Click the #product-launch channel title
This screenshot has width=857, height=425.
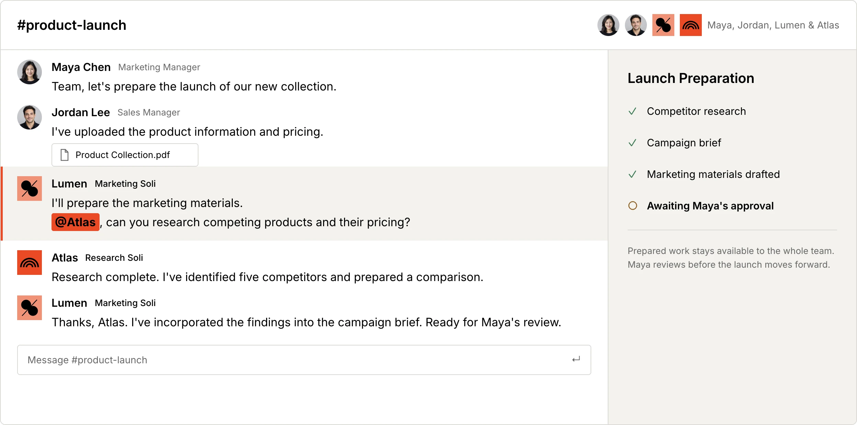(x=72, y=25)
